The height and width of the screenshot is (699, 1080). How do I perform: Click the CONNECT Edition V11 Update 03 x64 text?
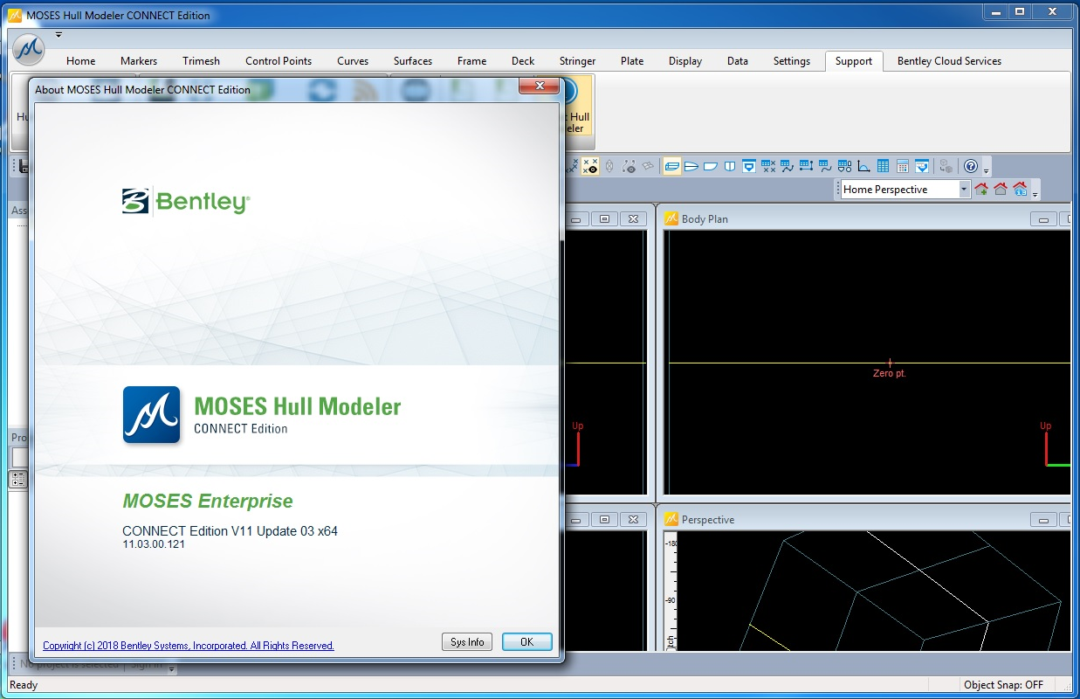(x=230, y=530)
